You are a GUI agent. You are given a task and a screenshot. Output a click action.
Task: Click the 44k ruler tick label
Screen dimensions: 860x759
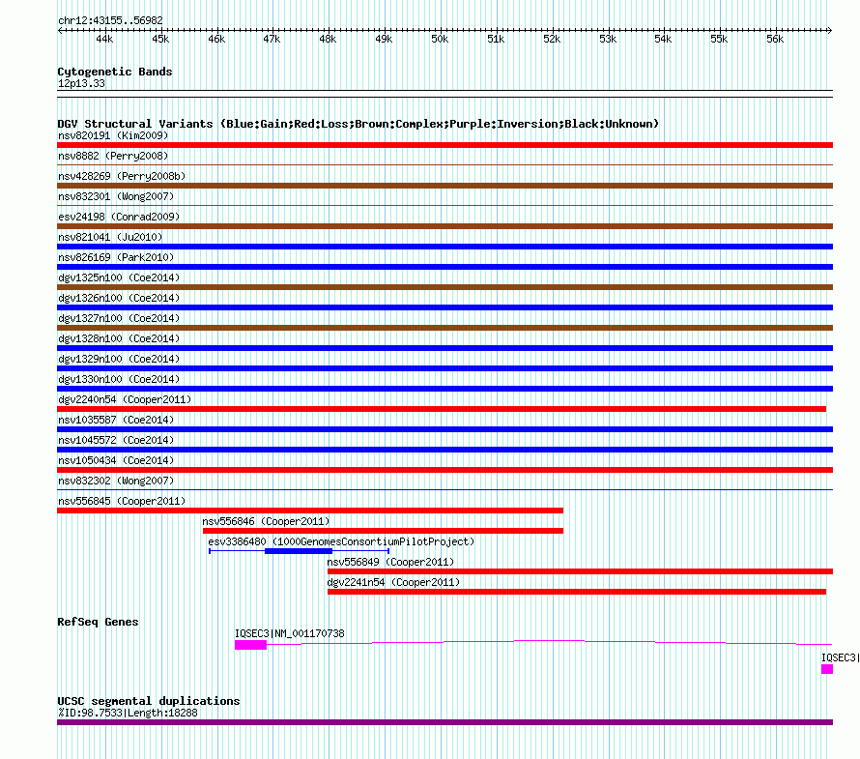[104, 39]
